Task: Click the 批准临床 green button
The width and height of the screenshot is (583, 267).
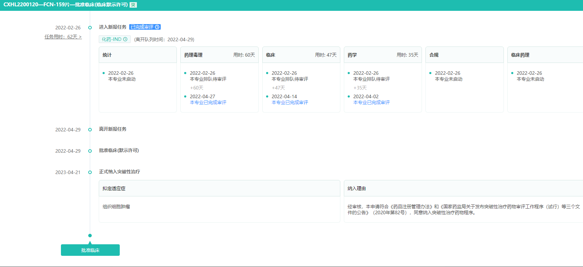Action: 90,250
